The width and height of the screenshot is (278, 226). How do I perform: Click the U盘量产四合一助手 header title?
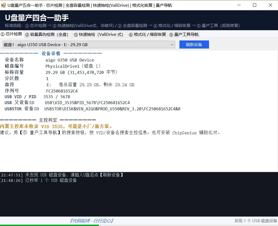click(37, 18)
